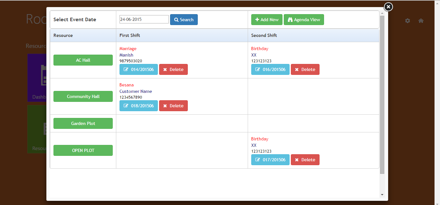Delete AC Hall second shift Birthday booking
The width and height of the screenshot is (440, 205).
click(305, 69)
